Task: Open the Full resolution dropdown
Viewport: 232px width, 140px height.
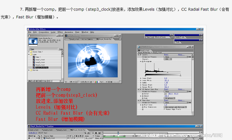Action: click(103, 82)
